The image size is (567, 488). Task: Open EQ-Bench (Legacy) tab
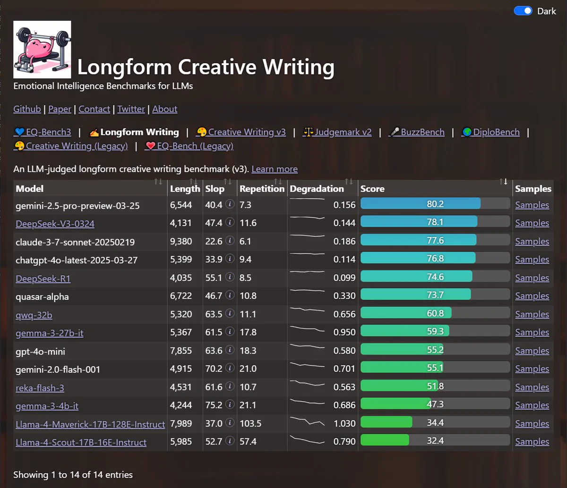click(x=189, y=146)
